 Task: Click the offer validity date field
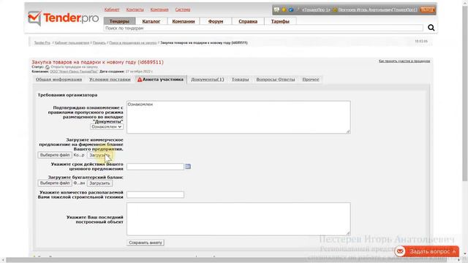click(155, 167)
